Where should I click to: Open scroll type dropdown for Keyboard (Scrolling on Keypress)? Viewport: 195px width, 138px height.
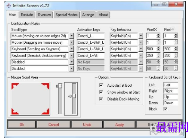tap(71, 49)
